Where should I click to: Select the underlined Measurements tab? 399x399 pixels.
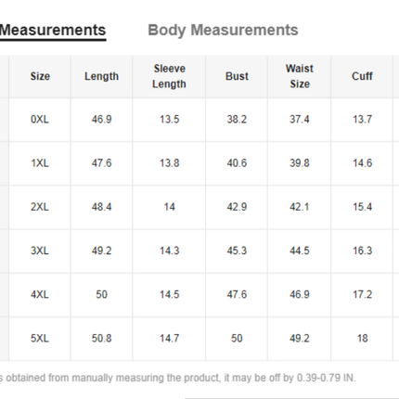pyautogui.click(x=53, y=31)
